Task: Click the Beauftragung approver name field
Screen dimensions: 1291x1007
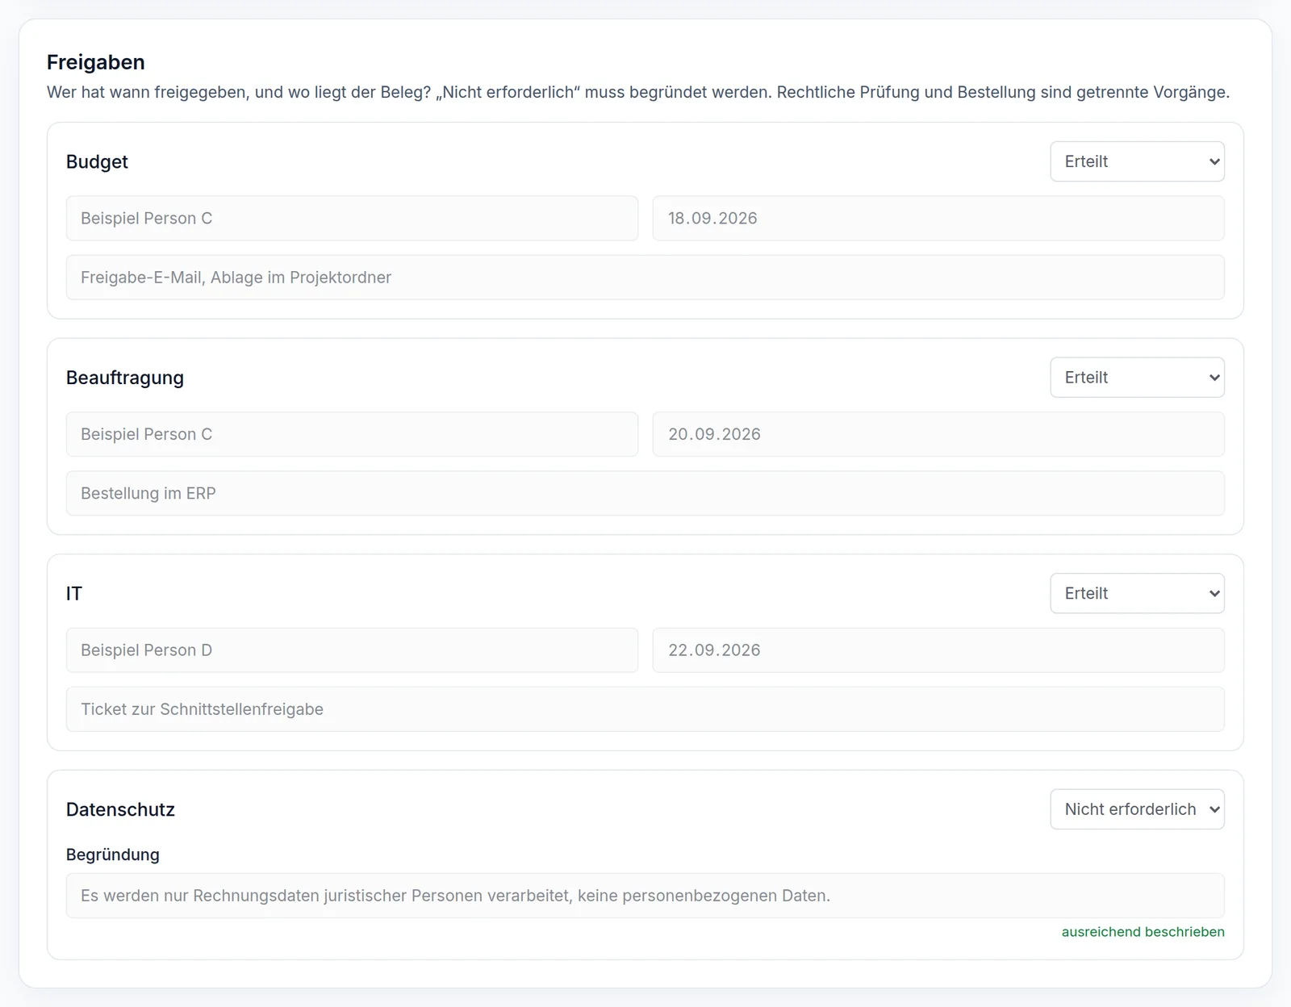Action: [352, 434]
